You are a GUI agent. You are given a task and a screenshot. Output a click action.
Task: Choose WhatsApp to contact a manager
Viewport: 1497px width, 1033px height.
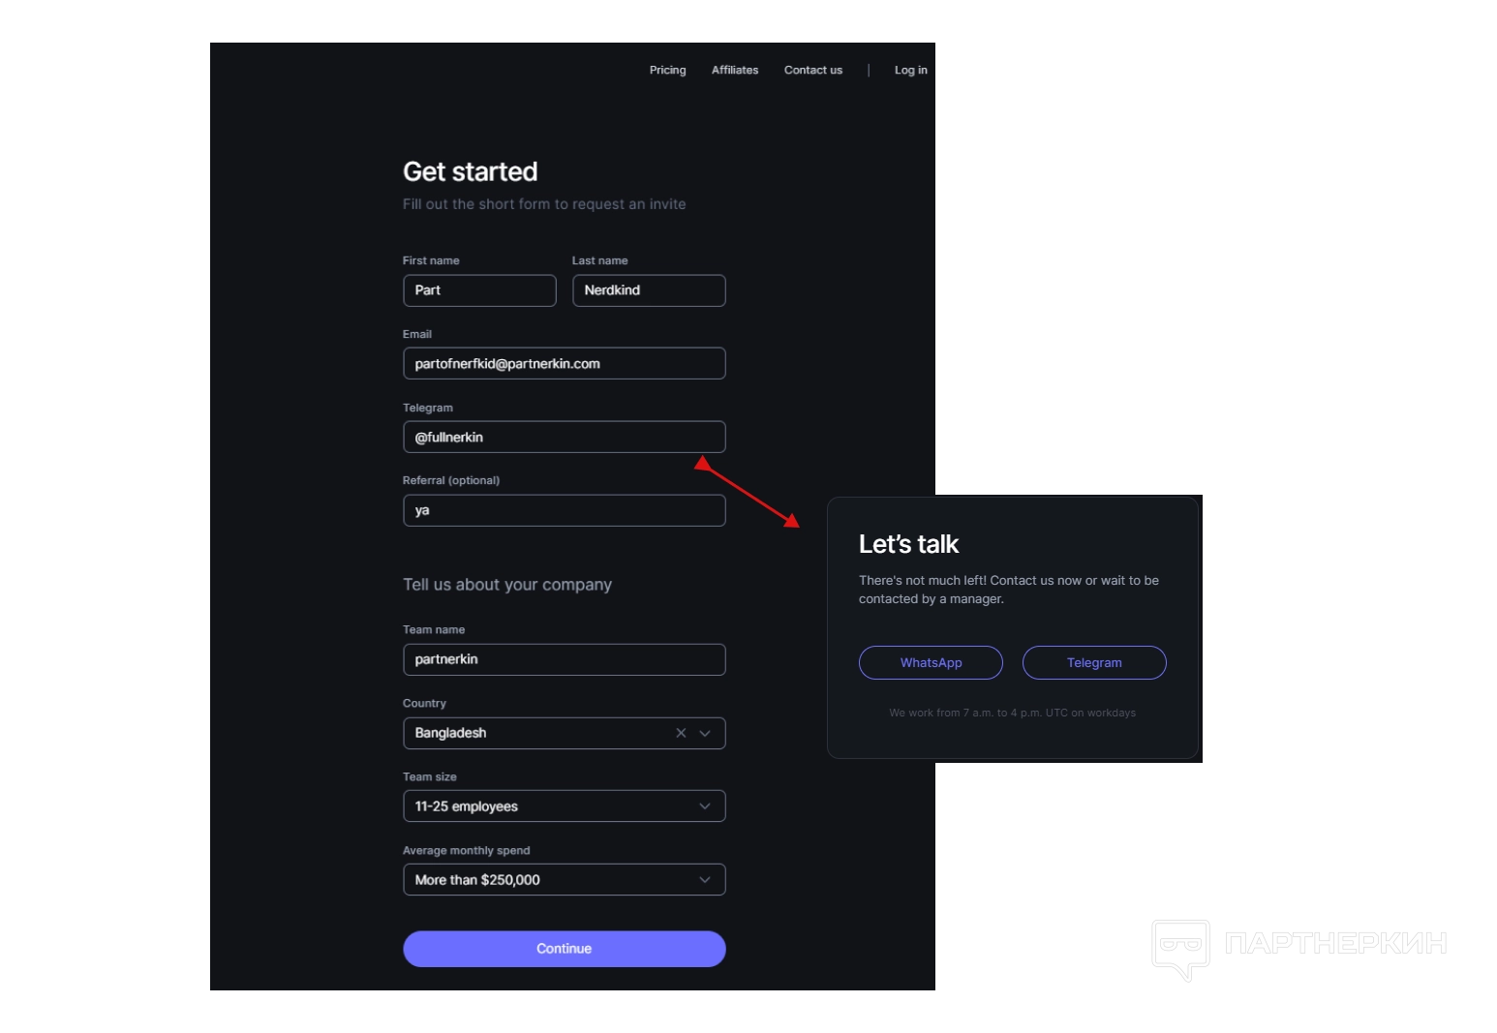point(931,663)
